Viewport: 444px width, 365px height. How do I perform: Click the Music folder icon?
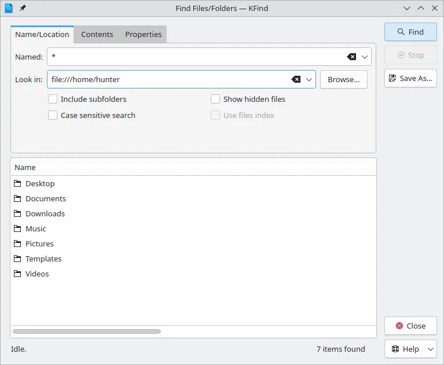pyautogui.click(x=17, y=228)
